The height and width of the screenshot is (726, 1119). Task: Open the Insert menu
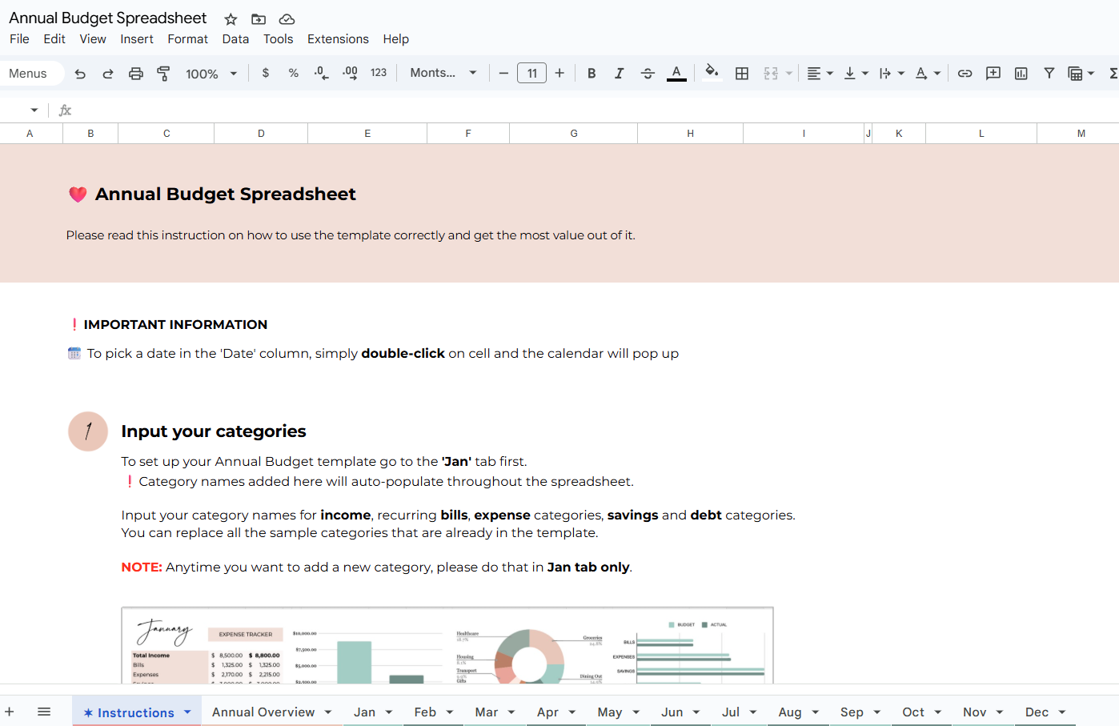137,38
